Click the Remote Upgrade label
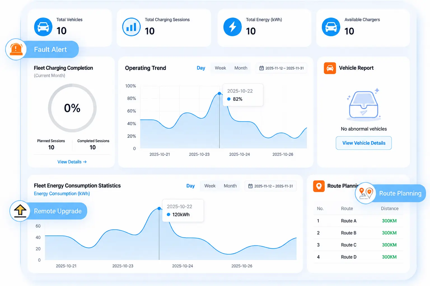 (58, 211)
